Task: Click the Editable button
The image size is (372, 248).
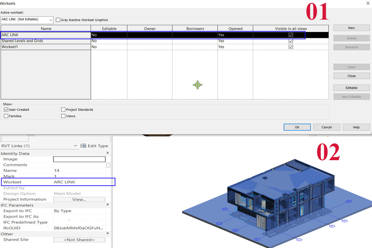Action: tap(351, 88)
